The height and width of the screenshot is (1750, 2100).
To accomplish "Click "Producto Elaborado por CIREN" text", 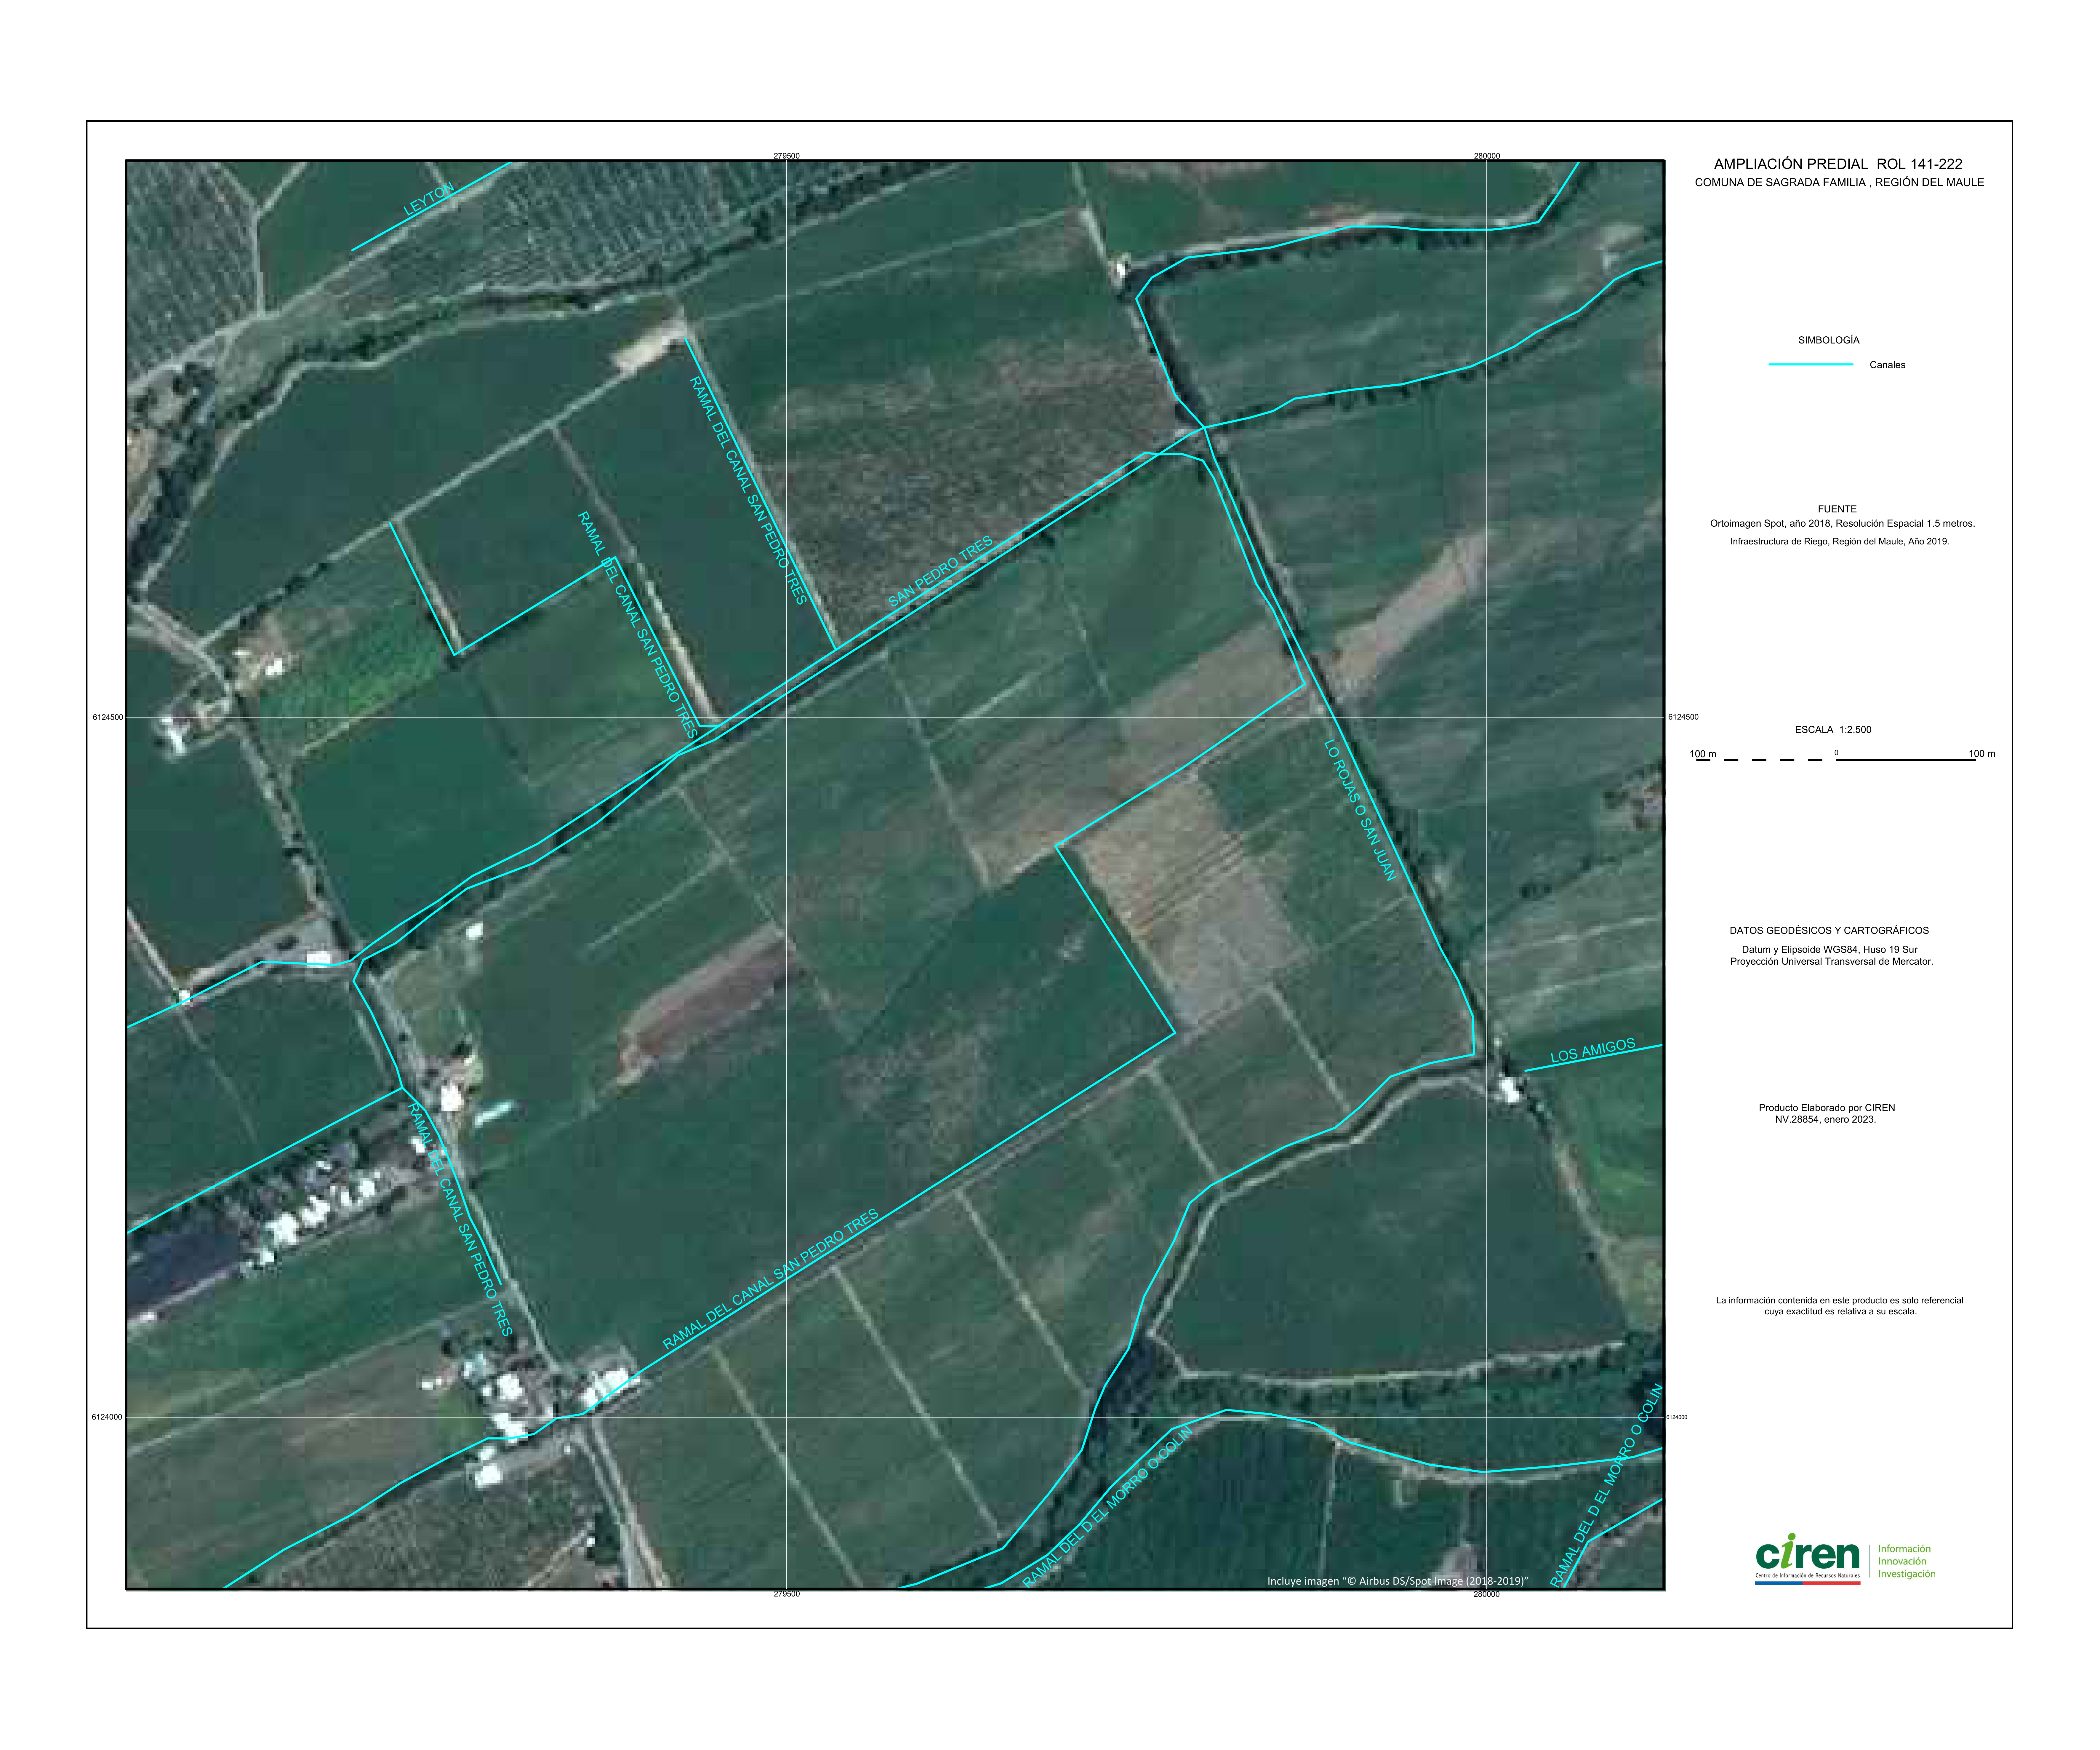I will [1827, 1108].
